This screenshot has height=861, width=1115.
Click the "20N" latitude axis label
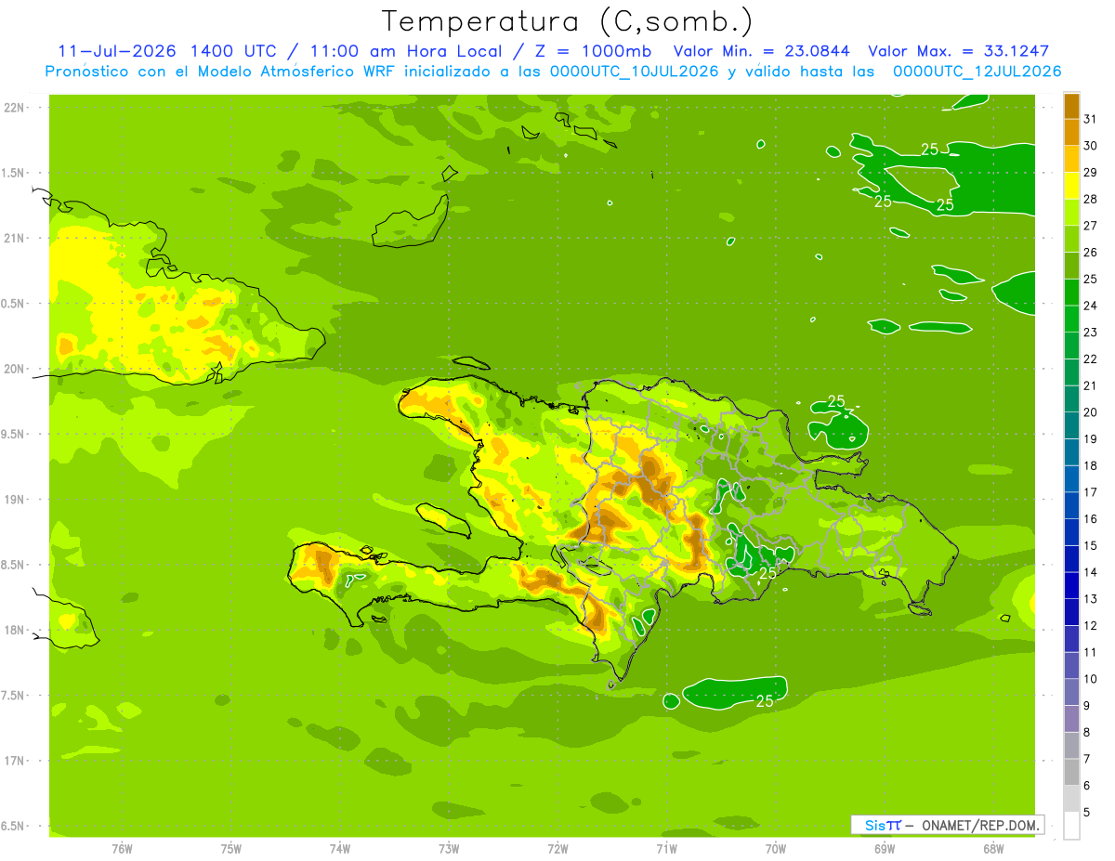15,369
